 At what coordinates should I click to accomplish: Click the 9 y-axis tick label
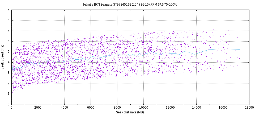[8, 9]
